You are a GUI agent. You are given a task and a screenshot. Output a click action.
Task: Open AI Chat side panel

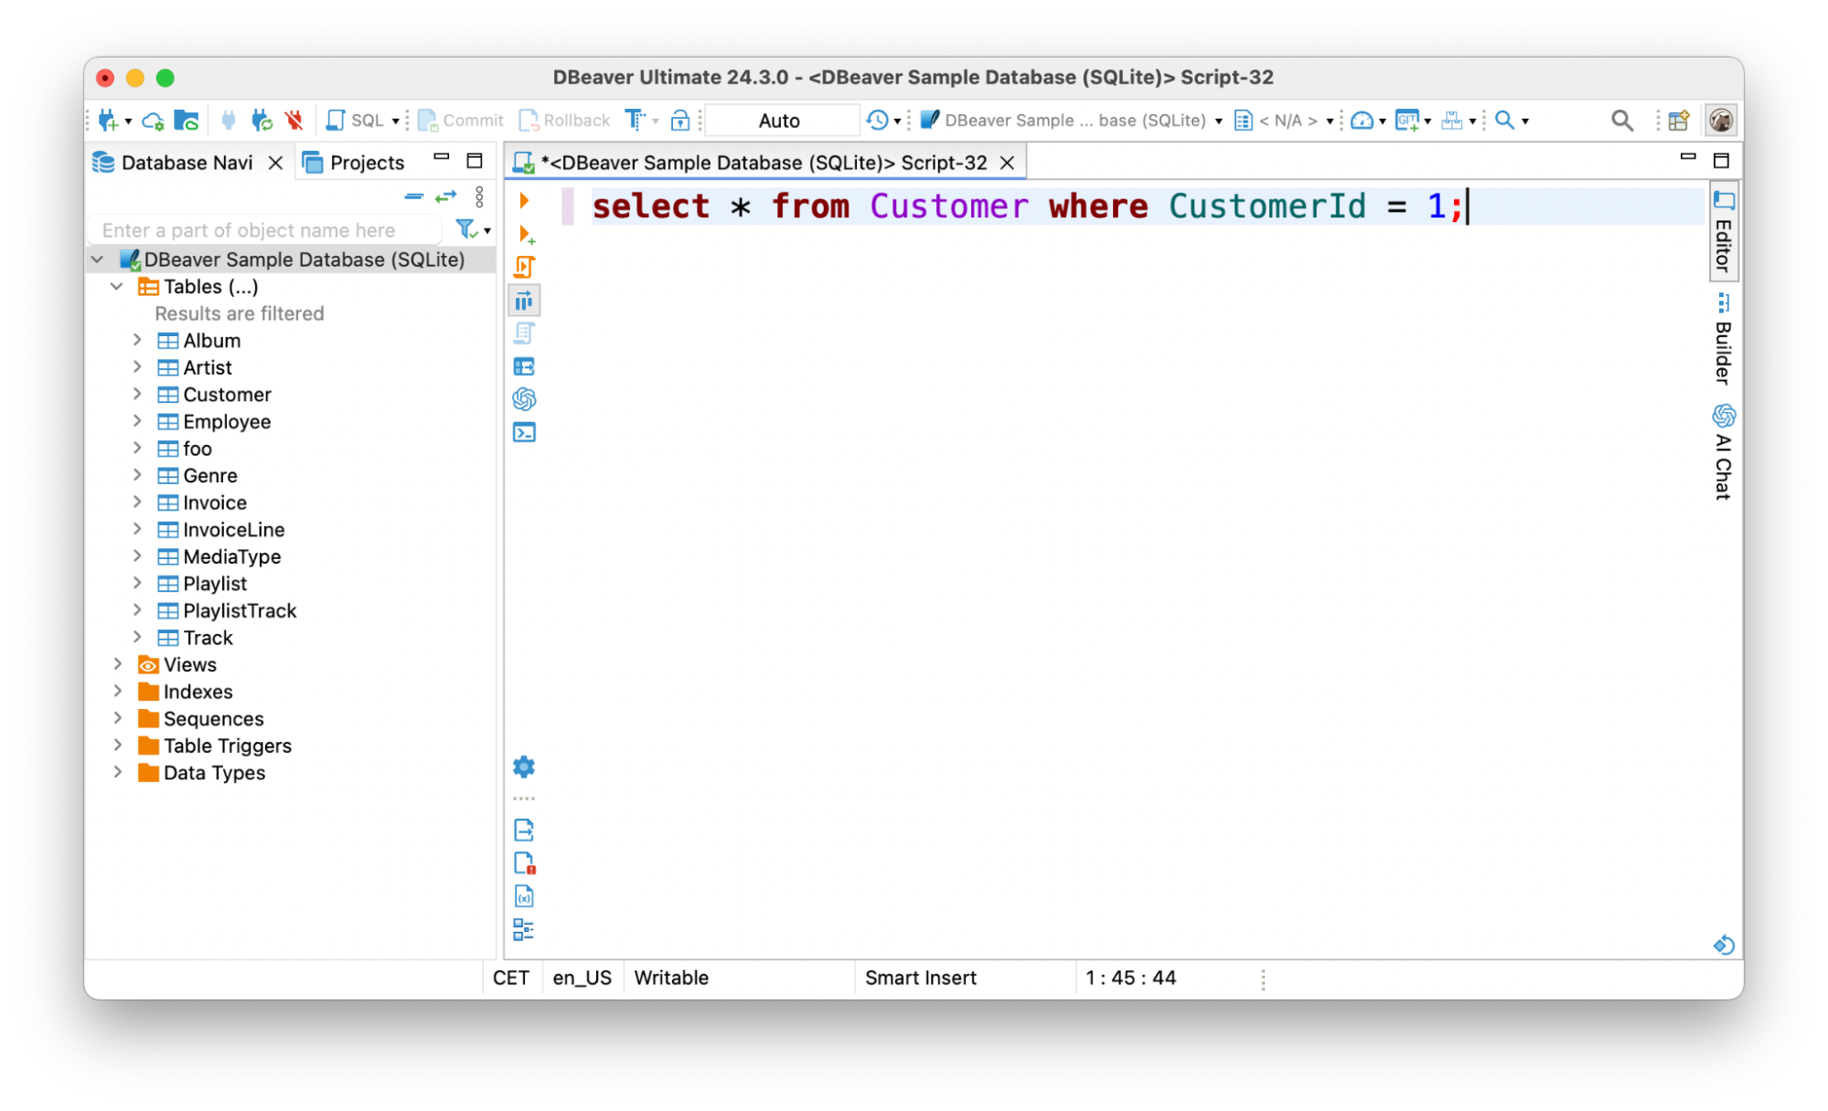(x=1723, y=453)
